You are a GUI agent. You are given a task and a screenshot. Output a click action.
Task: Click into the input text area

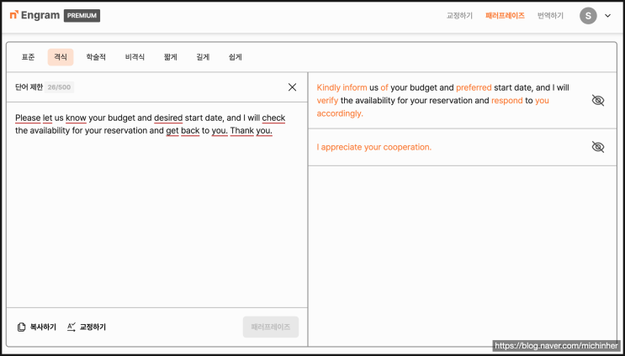point(157,205)
